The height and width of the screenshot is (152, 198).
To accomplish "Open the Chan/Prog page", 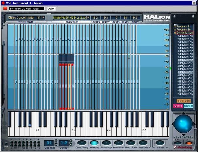I will 82,143.
